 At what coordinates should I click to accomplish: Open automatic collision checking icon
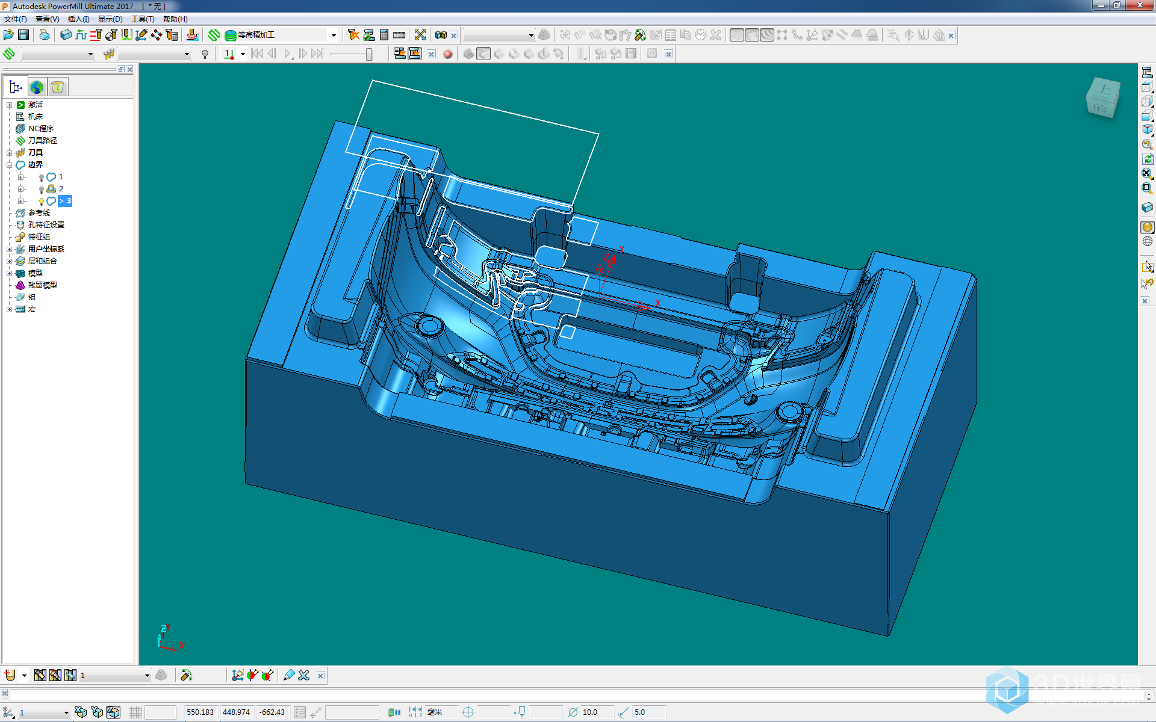[172, 35]
